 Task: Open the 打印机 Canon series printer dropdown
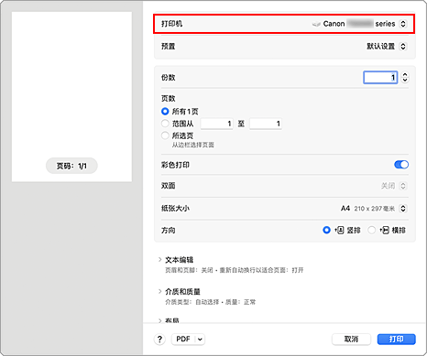click(403, 24)
